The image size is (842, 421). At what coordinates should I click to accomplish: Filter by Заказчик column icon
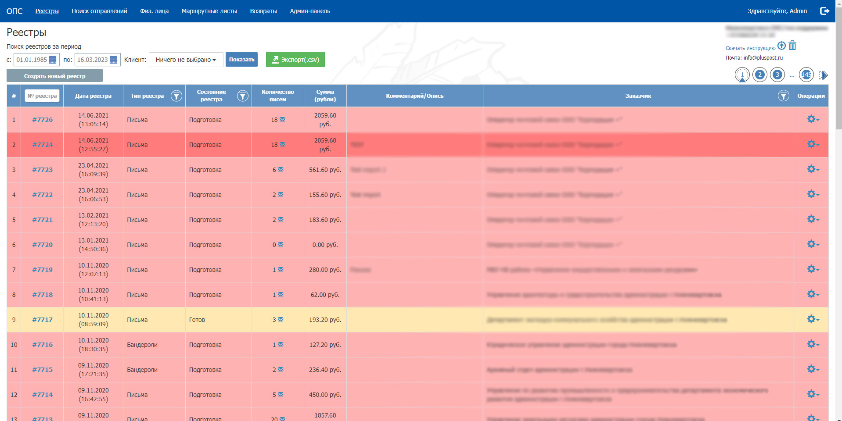[783, 96]
